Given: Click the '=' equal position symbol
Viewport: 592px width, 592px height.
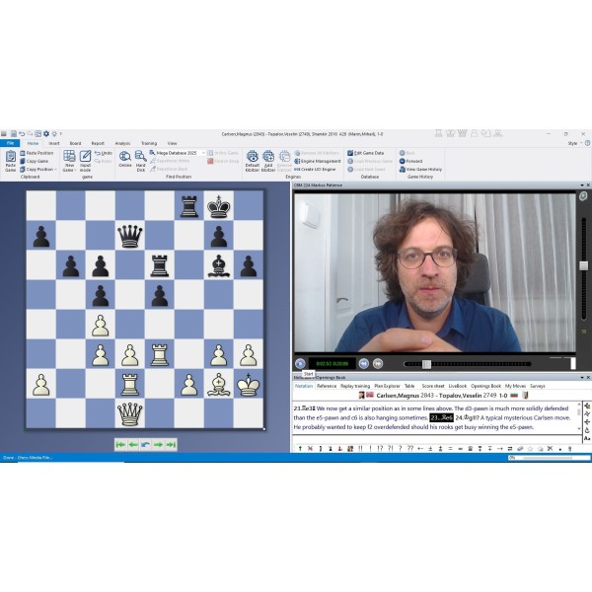Looking at the screenshot, I should click(x=450, y=449).
